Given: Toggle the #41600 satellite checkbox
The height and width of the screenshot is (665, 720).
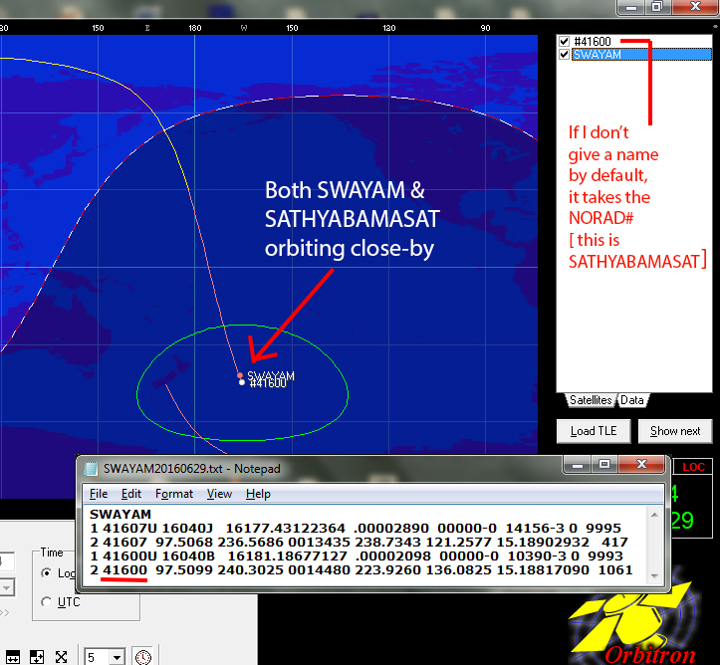Looking at the screenshot, I should (564, 41).
